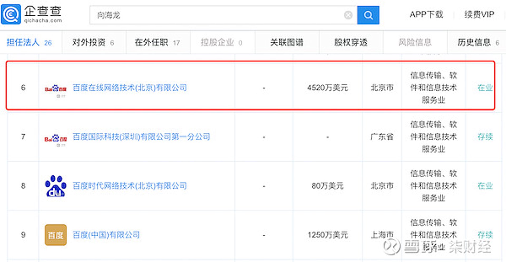The width and height of the screenshot is (506, 262).
Task: Open the 在外任职 tab
Action: click(x=157, y=42)
